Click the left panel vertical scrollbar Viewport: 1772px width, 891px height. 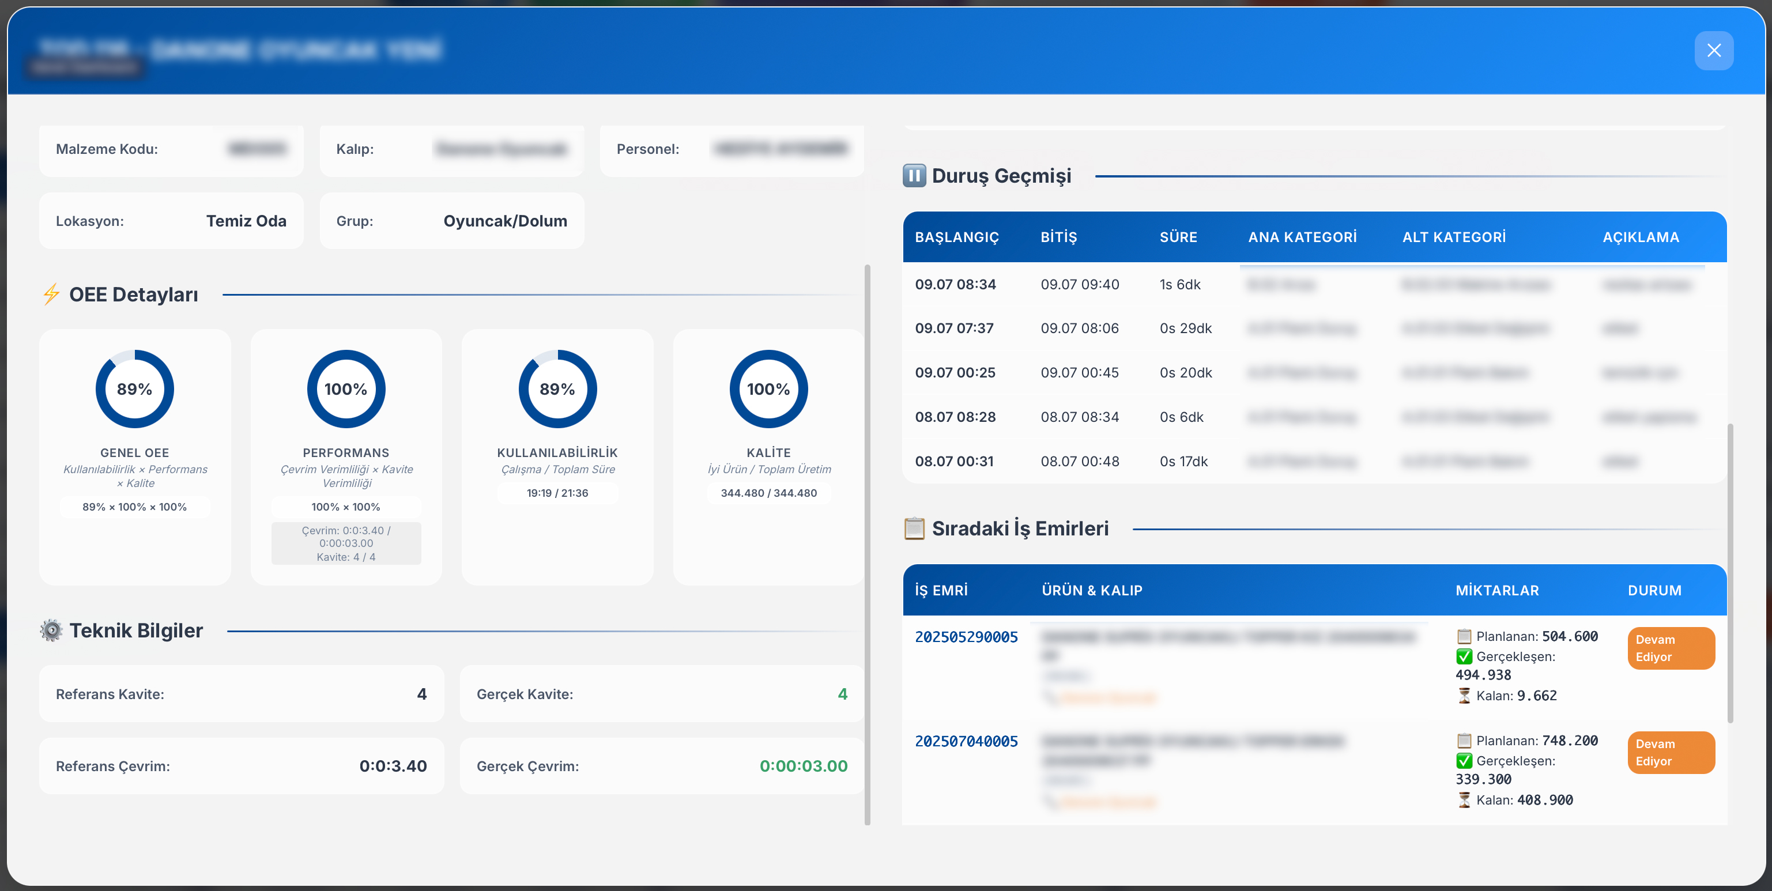point(867,543)
